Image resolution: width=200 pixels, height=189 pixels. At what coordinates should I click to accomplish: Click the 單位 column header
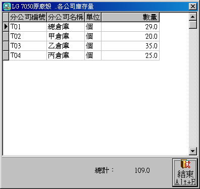(93, 17)
